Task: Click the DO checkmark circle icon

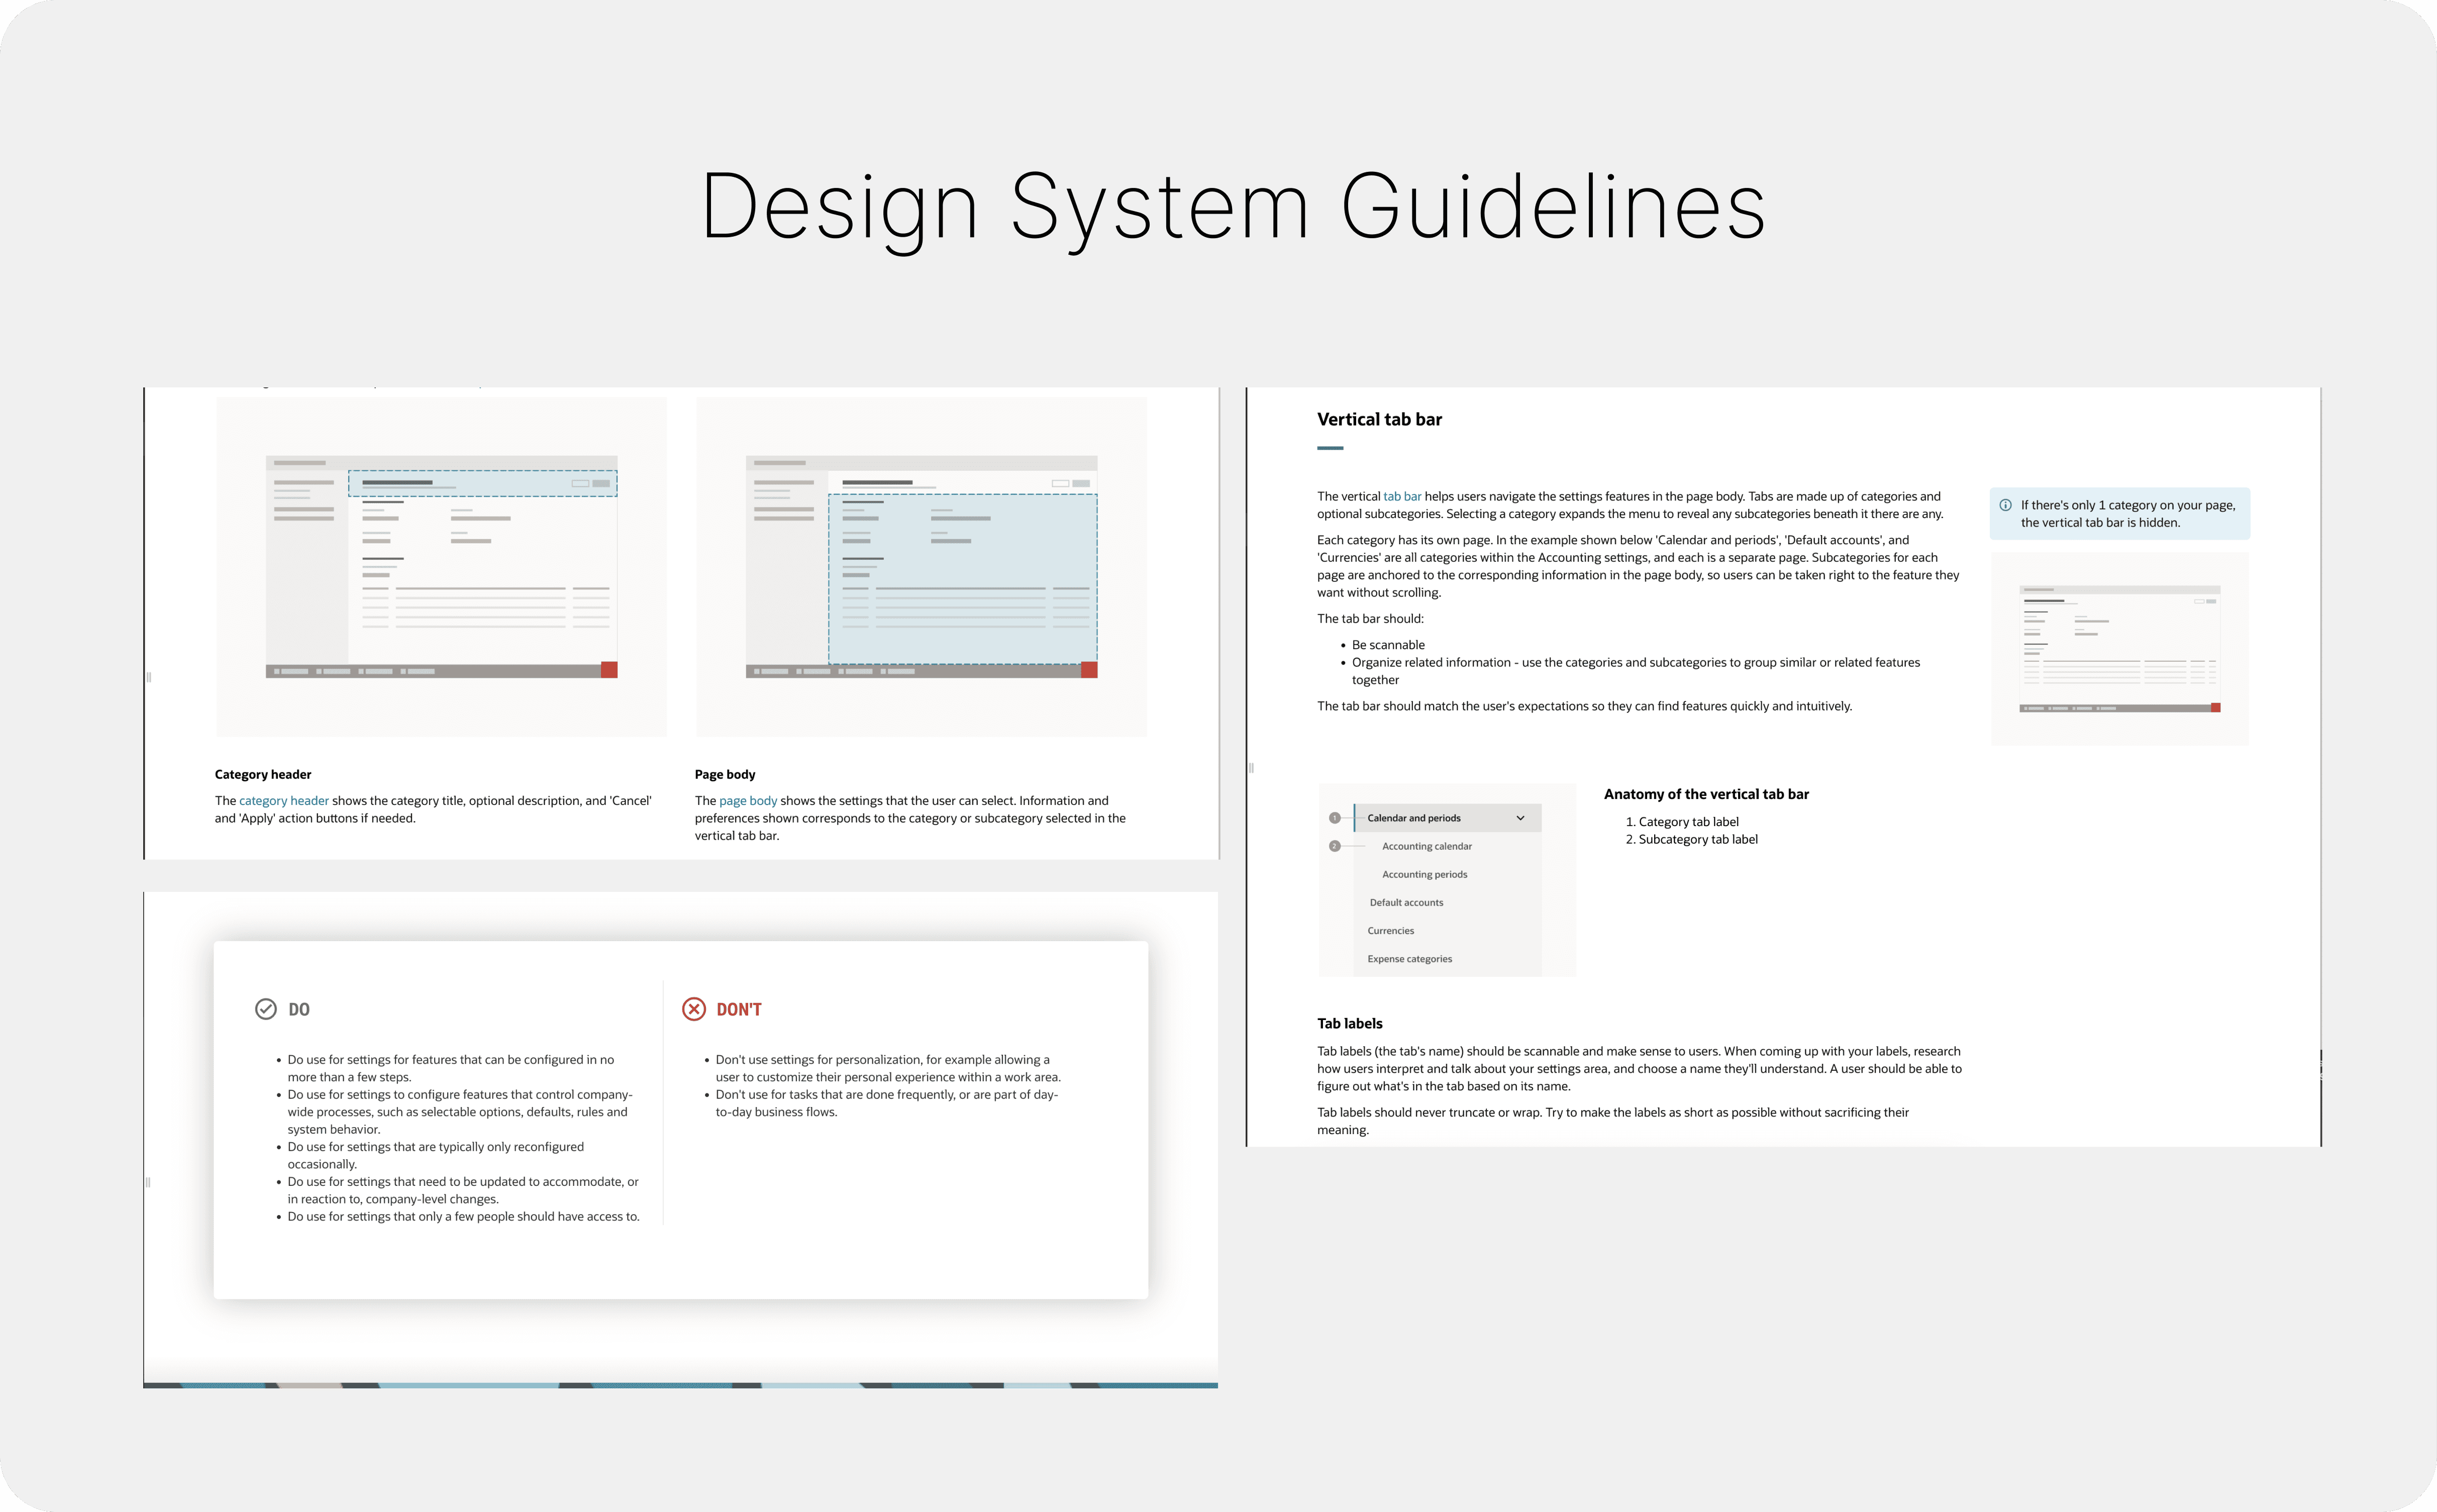Action: tap(265, 1009)
